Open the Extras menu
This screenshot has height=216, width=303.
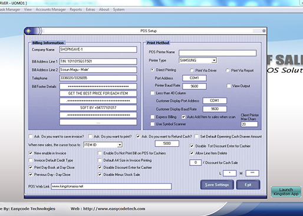[90, 9]
